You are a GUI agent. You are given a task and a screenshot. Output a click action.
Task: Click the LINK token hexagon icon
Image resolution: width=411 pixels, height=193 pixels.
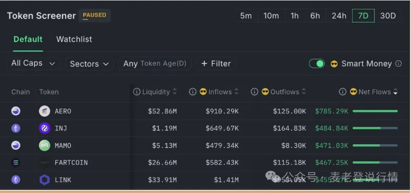pos(44,180)
